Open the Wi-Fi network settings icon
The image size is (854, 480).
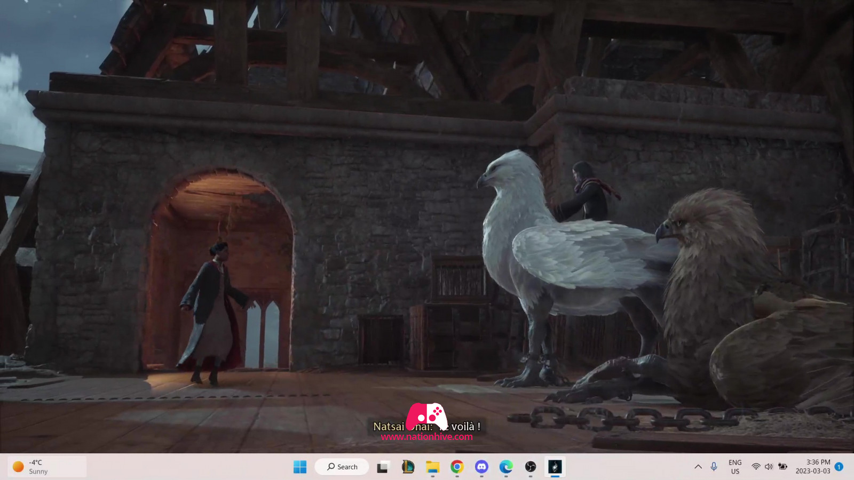[x=756, y=467]
